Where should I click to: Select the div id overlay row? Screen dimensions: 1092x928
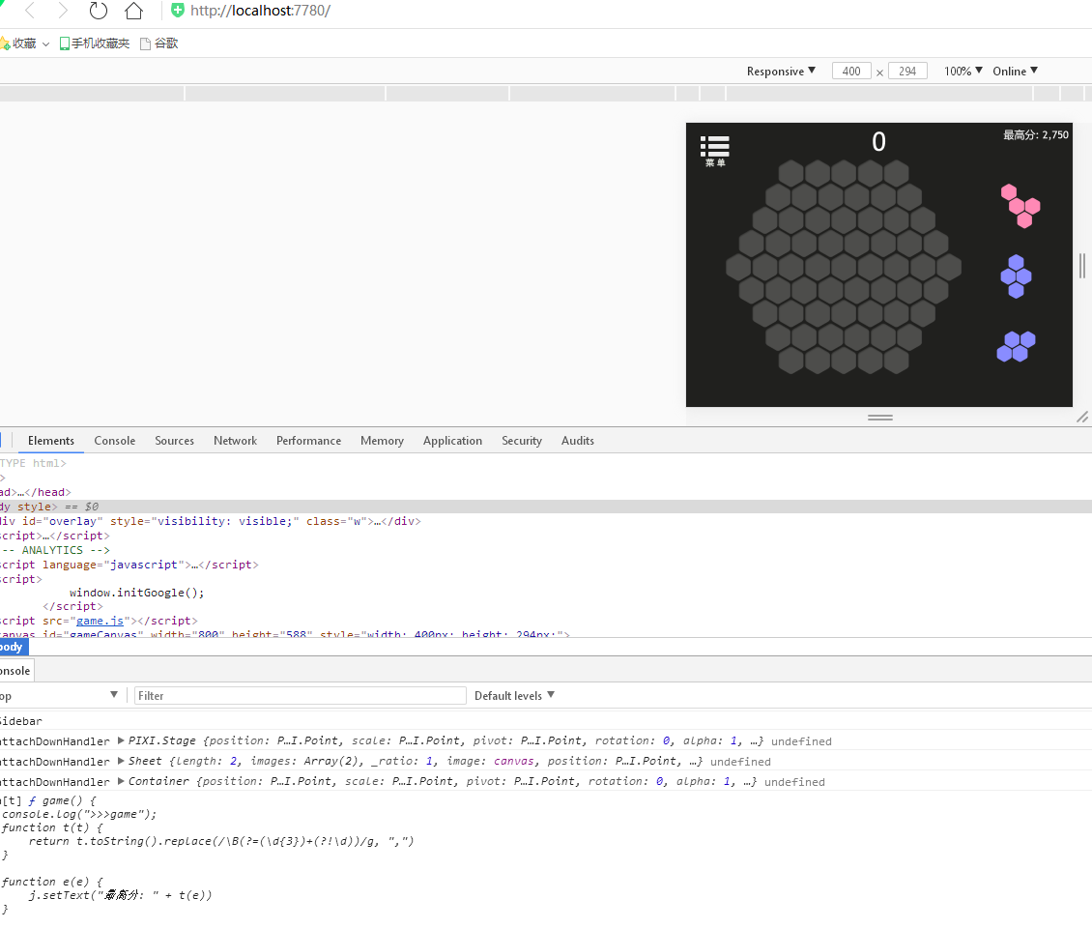[x=546, y=521]
